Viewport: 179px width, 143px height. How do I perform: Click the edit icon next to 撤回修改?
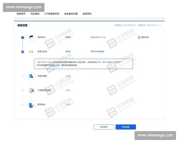(139, 38)
